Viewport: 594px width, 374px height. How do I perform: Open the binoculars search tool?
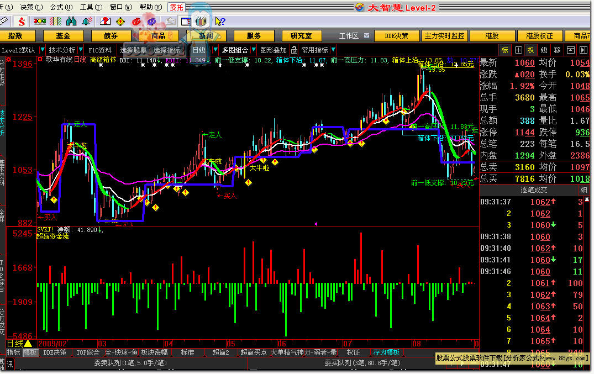pos(71,21)
